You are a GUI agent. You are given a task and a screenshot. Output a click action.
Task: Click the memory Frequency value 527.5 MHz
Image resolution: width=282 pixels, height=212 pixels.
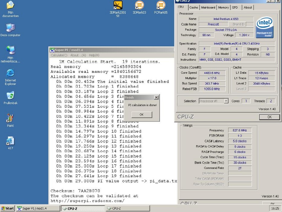point(240,130)
